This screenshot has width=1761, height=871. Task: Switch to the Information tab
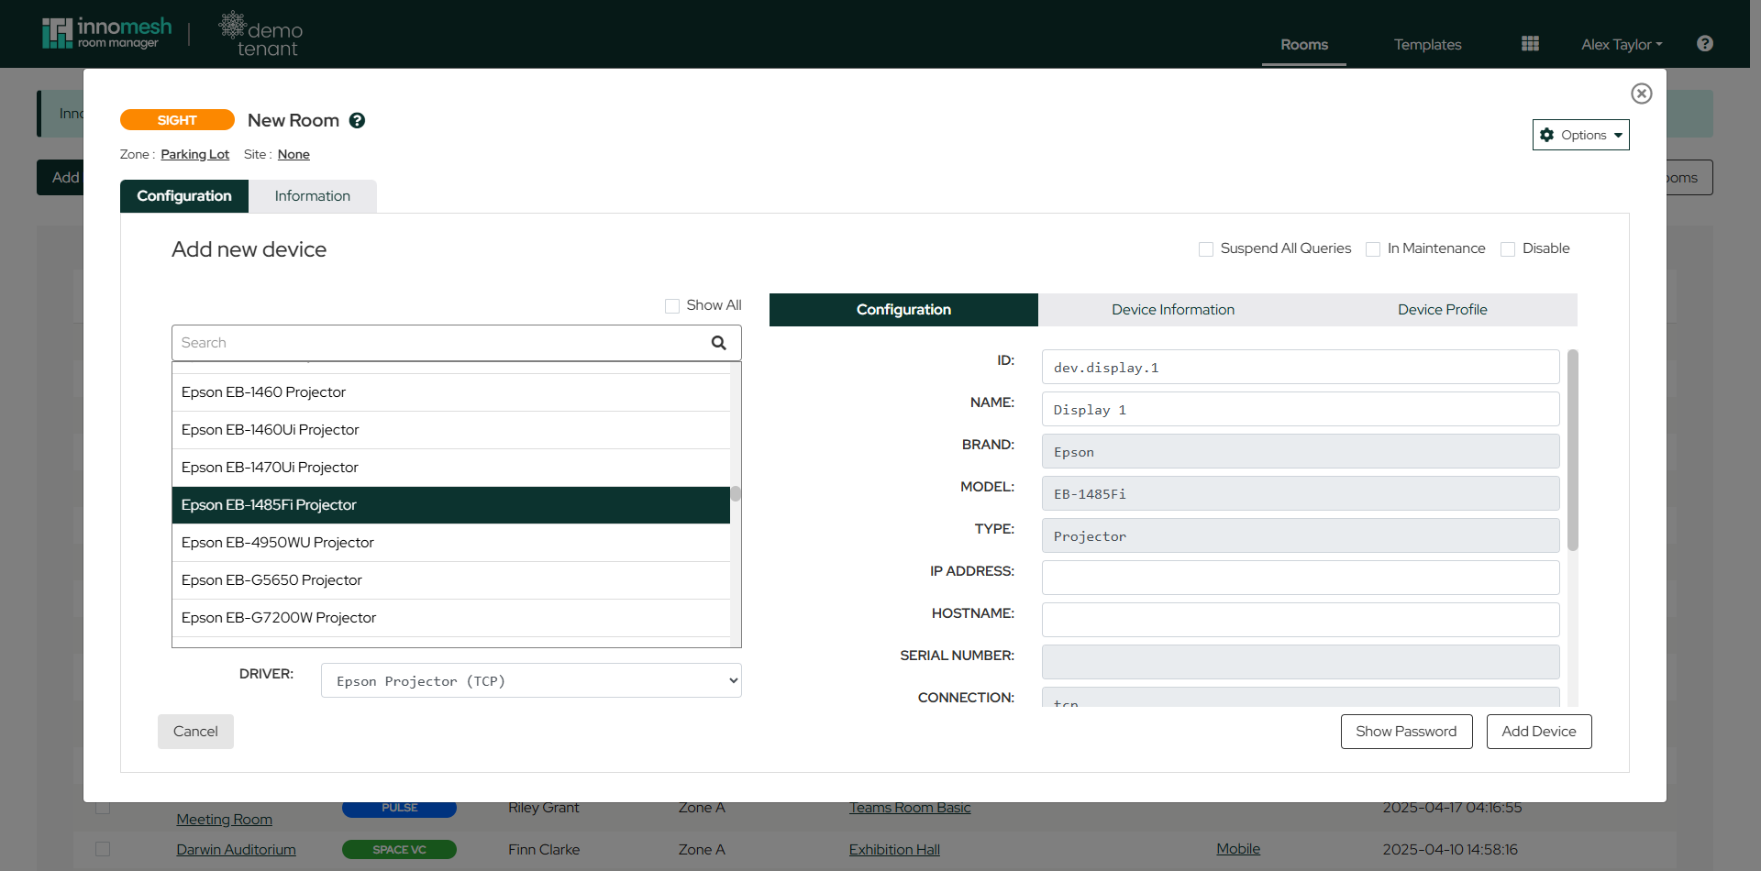pos(313,196)
